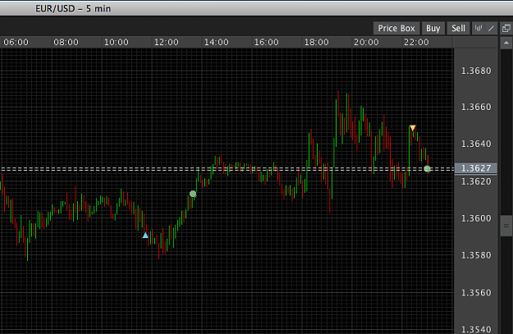Click the 1.3600 price axis label
The height and width of the screenshot is (334, 513).
(x=476, y=218)
